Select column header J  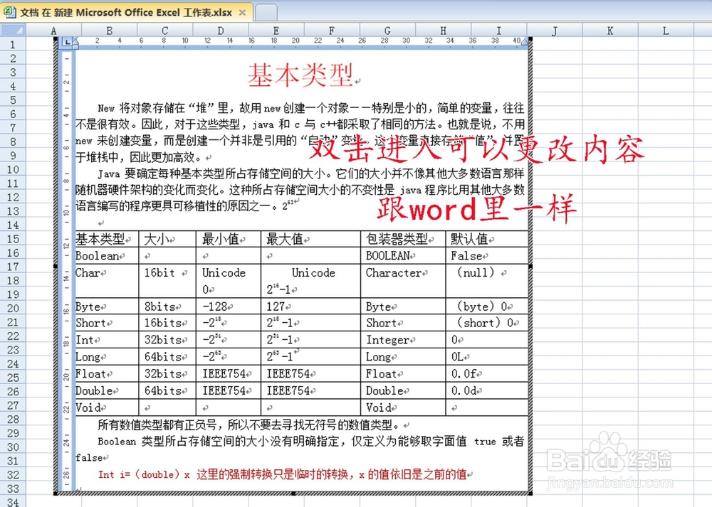[554, 31]
